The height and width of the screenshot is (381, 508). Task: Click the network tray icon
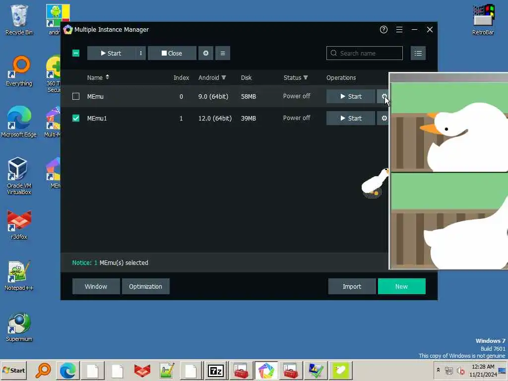click(x=448, y=370)
